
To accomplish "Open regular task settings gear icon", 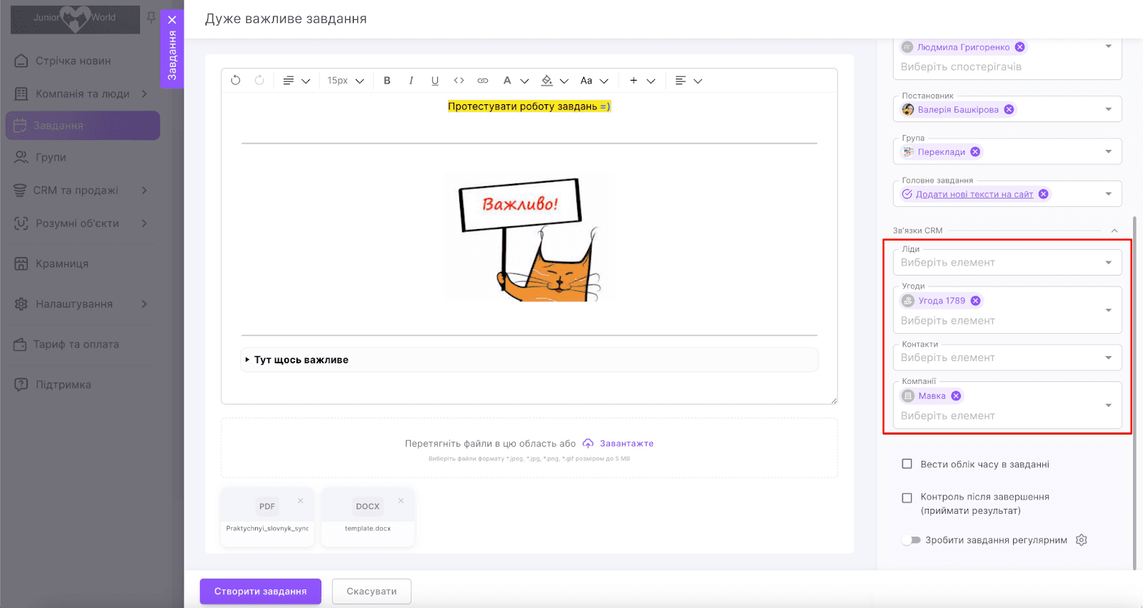I will (x=1082, y=540).
